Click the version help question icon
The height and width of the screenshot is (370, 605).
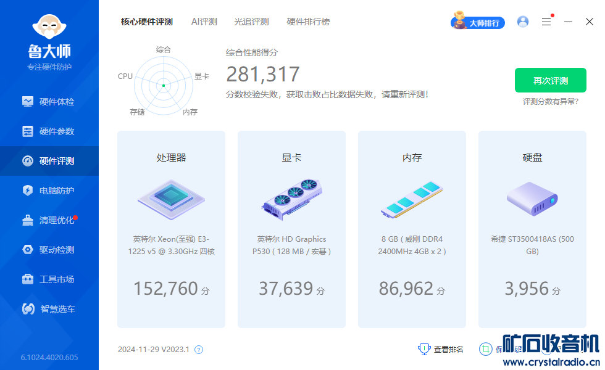199,350
